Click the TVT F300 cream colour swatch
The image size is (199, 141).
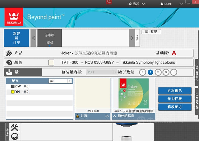[x=51, y=63]
